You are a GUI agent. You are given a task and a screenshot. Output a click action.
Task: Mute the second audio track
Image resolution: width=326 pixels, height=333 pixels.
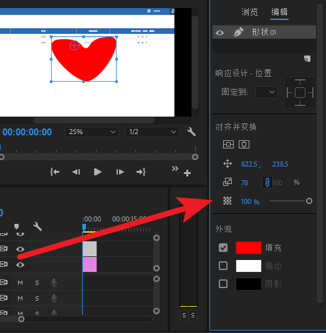click(20, 298)
